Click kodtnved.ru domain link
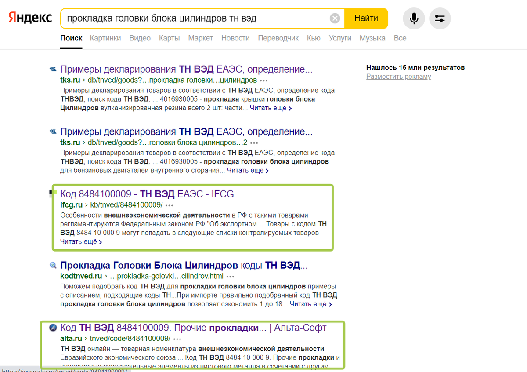527x372 pixels. coord(81,277)
